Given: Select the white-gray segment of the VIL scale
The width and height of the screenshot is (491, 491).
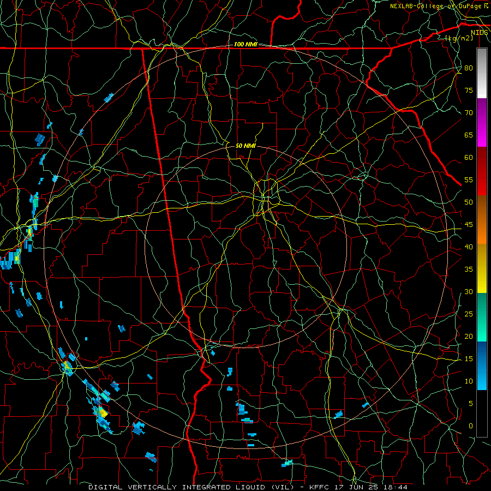Looking at the screenshot, I should click(482, 73).
